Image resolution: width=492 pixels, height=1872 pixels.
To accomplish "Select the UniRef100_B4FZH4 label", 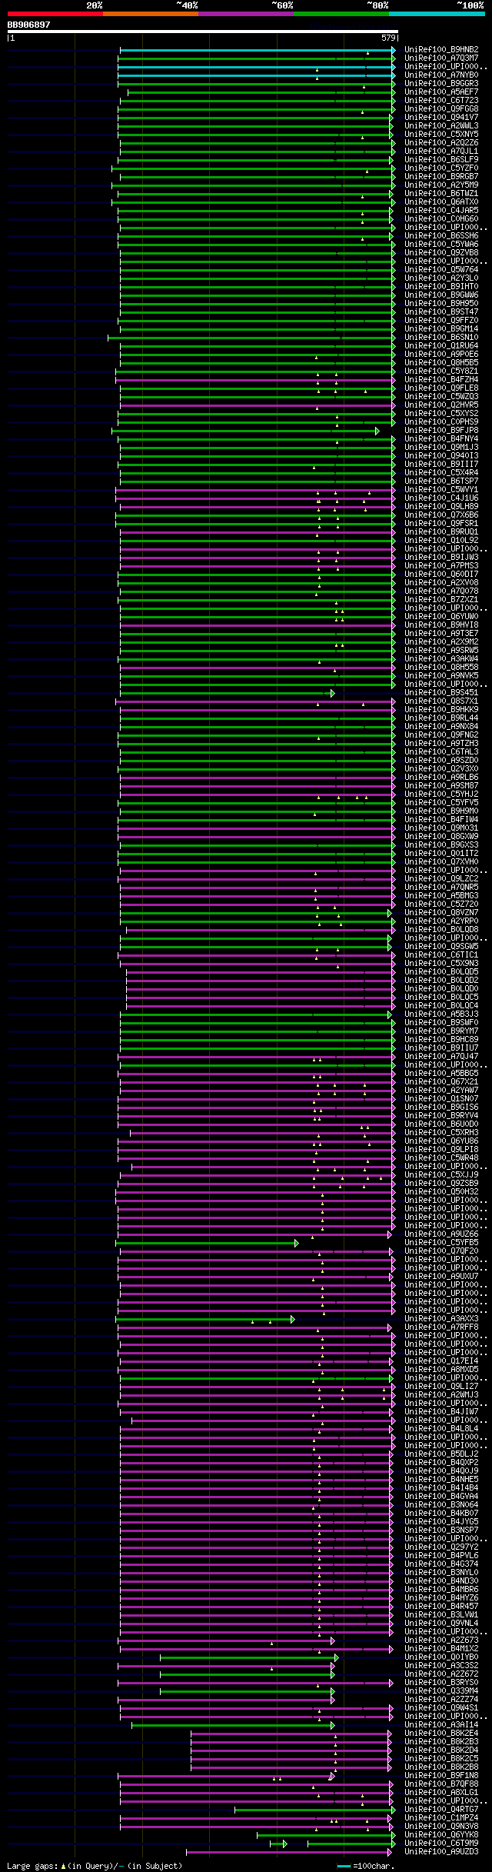I will (441, 380).
